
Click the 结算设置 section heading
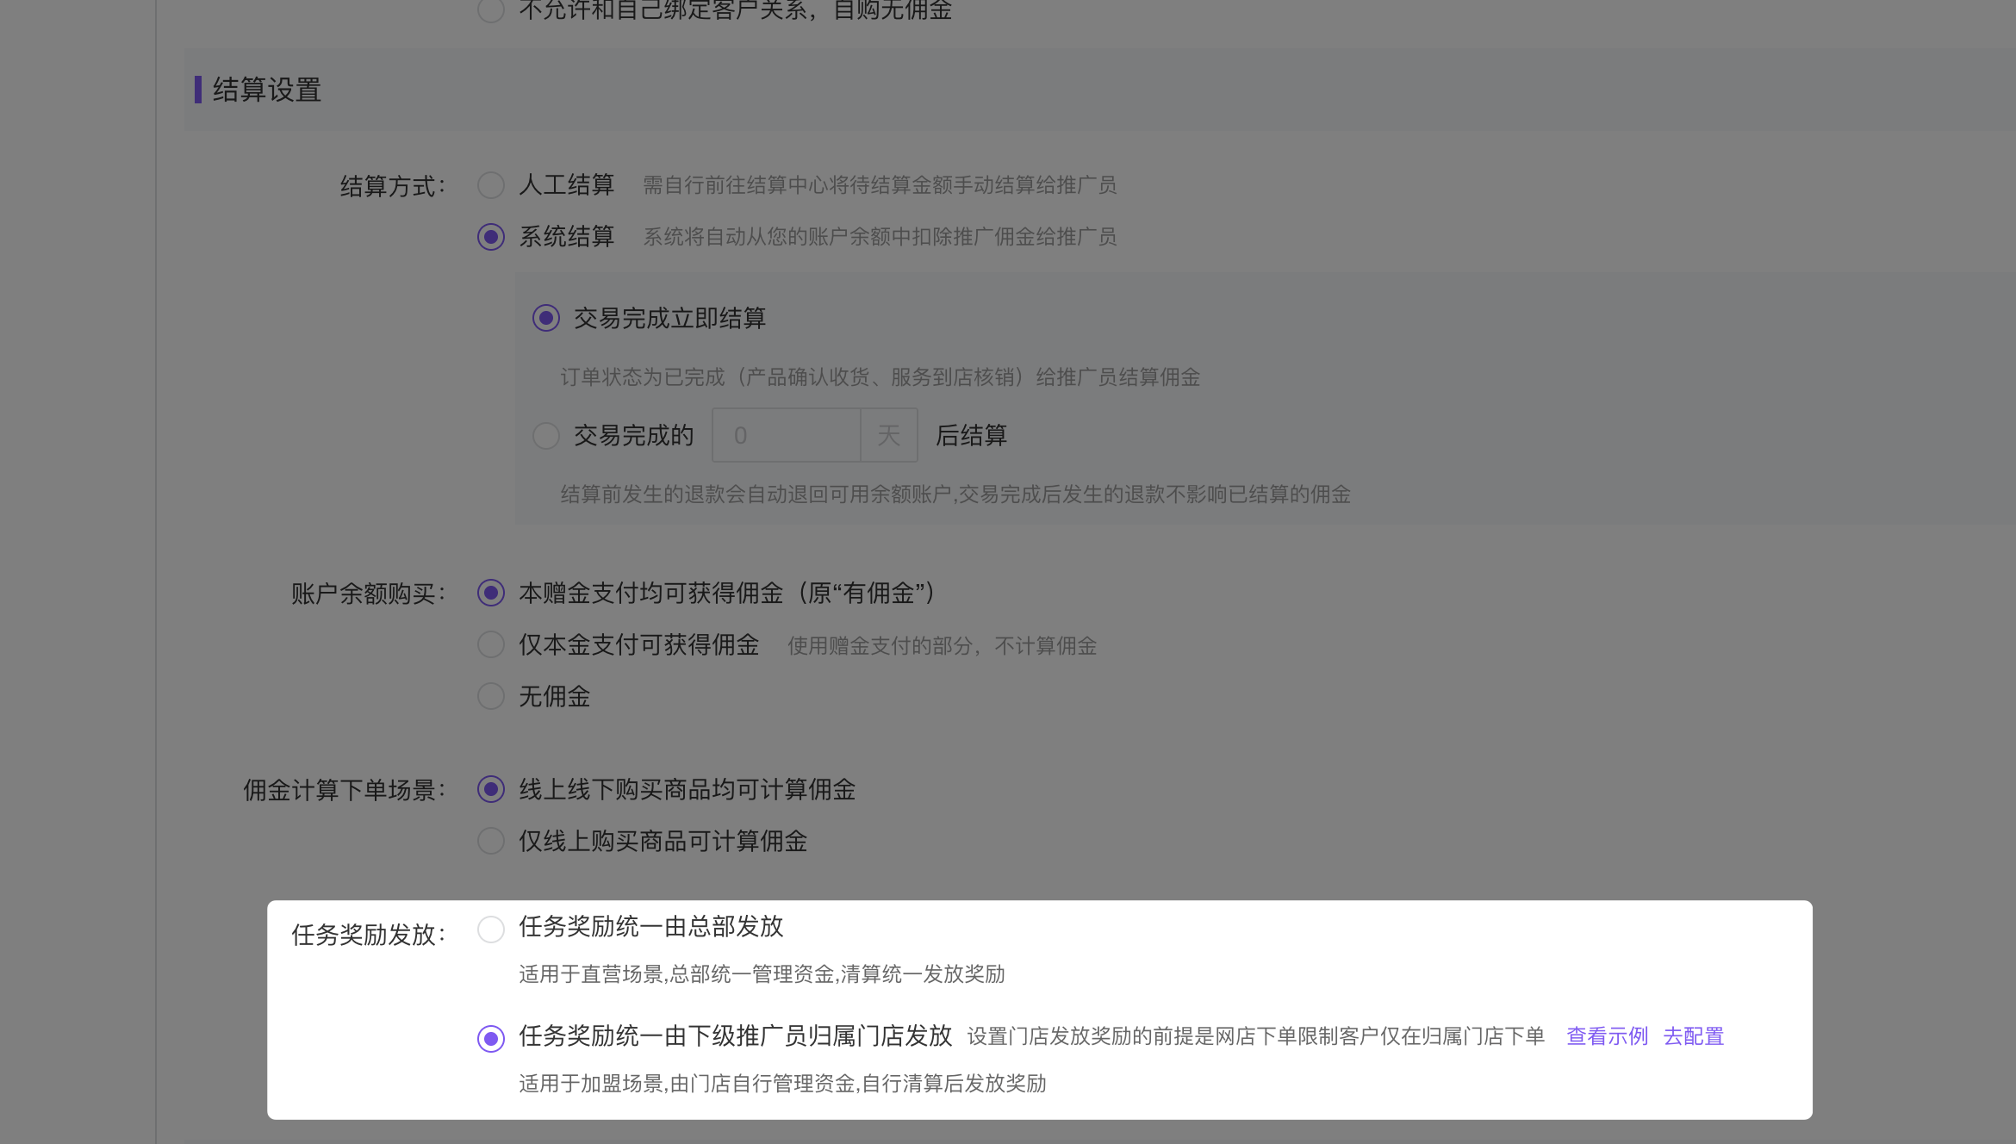point(267,90)
